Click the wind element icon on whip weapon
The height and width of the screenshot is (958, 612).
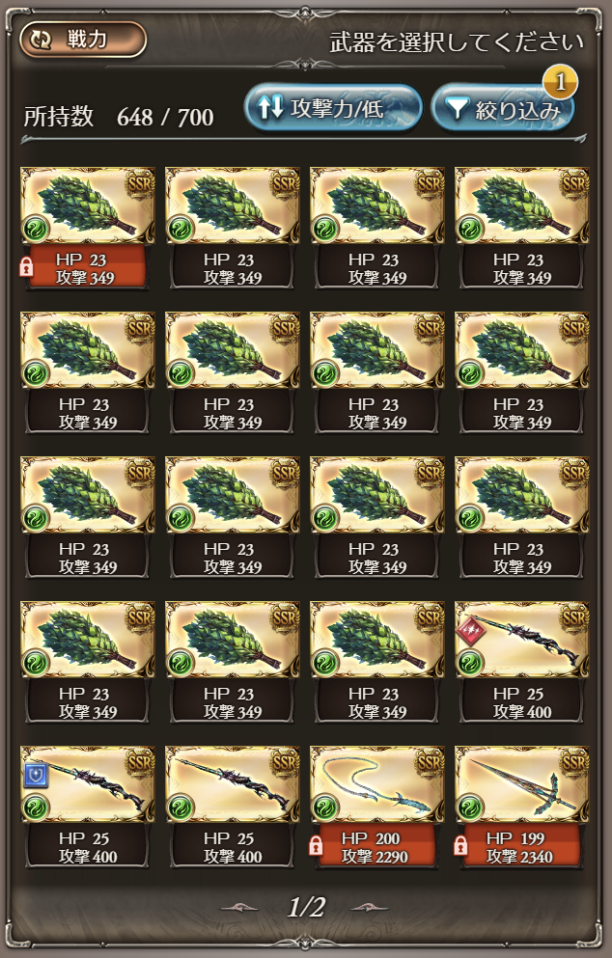click(x=324, y=807)
